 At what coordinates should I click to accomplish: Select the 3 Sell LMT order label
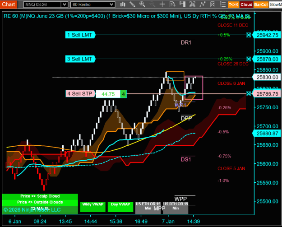point(80,59)
